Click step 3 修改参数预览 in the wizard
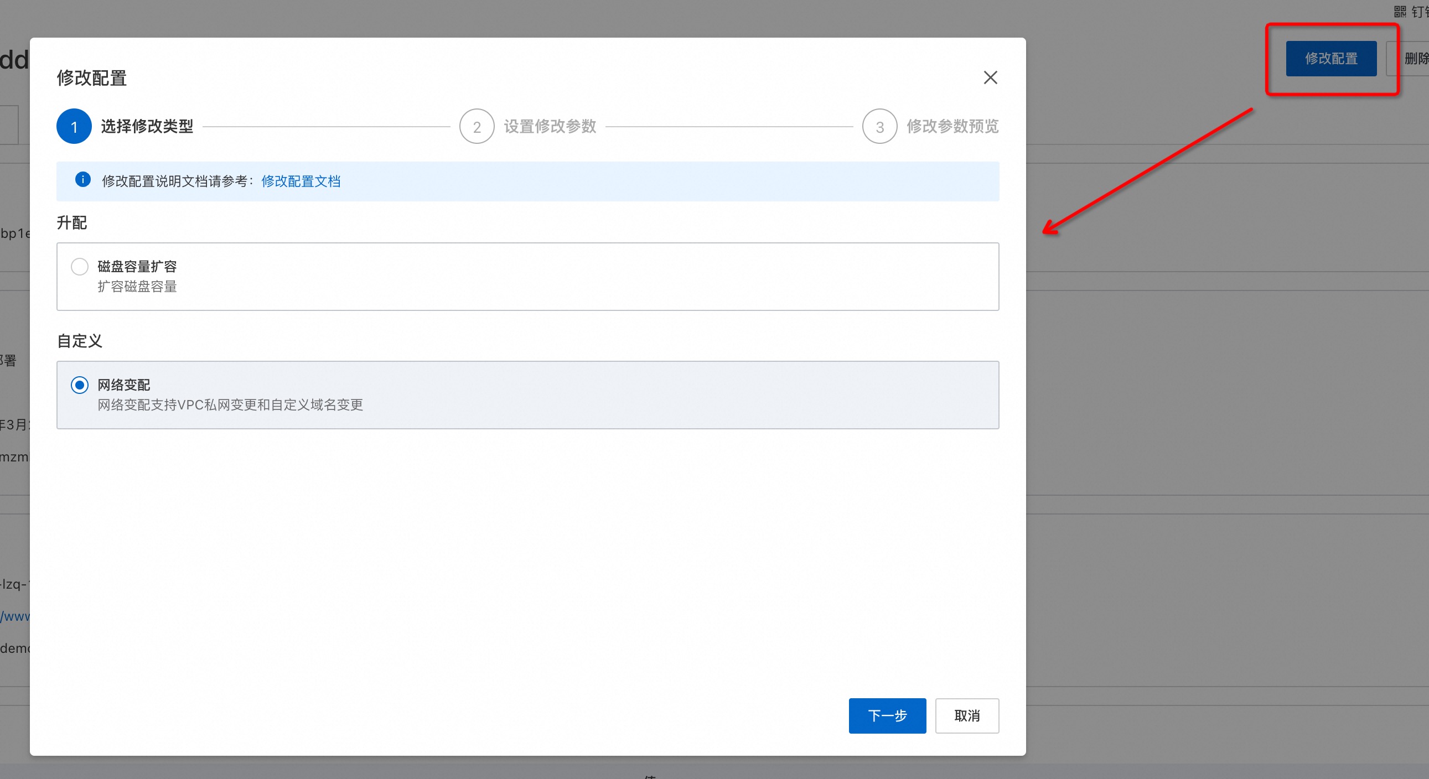 point(930,126)
